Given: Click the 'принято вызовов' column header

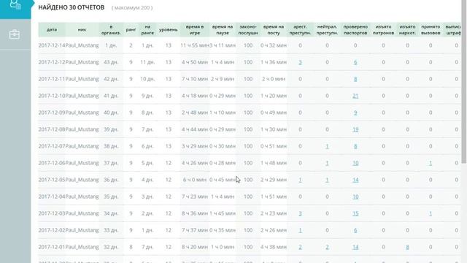Looking at the screenshot, I should [431, 30].
